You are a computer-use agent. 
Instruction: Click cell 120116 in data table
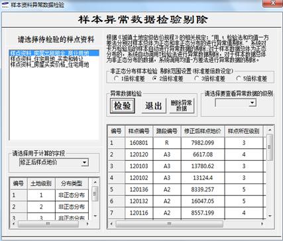(139, 213)
